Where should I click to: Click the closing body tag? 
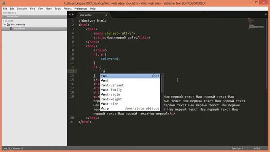tap(92, 118)
